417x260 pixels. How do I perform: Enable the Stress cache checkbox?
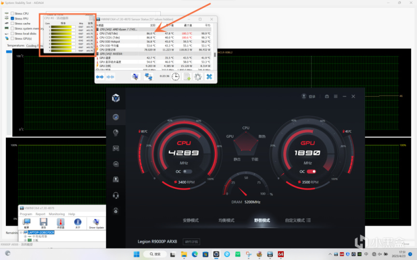12,23
